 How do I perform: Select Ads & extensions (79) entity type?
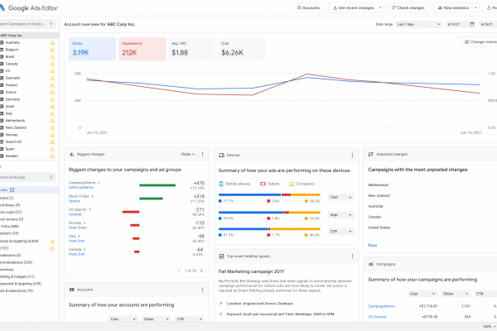[x=17, y=290]
